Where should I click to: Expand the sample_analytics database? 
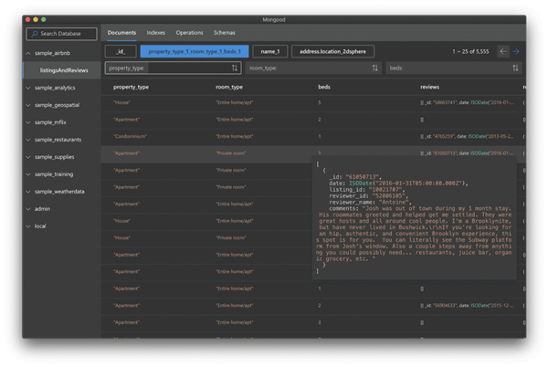click(x=28, y=88)
